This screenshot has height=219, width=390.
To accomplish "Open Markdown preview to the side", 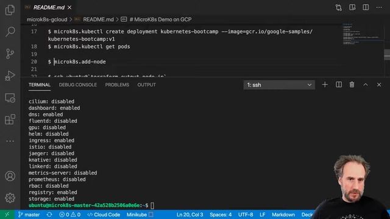I will [x=352, y=7].
